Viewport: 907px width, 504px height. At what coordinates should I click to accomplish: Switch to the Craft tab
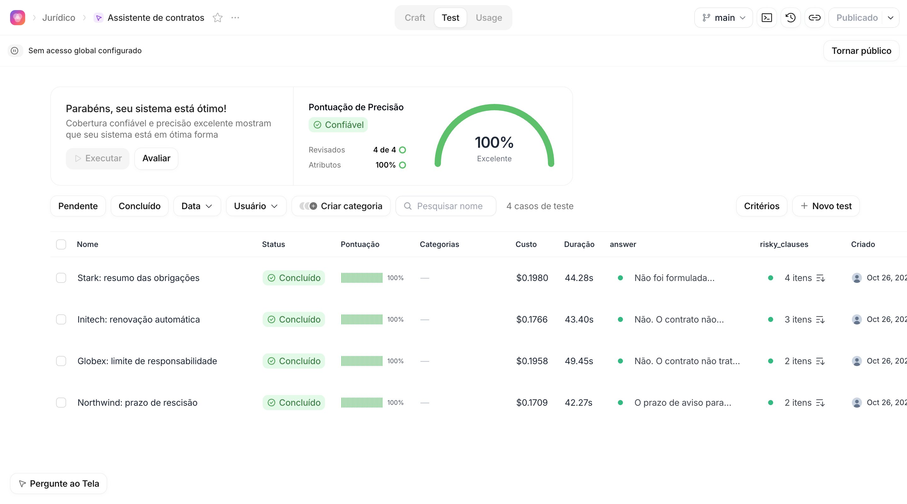(x=415, y=18)
